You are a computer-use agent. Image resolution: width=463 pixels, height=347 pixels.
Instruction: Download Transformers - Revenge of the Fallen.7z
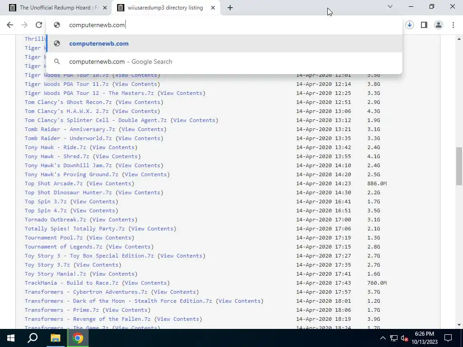click(x=88, y=319)
